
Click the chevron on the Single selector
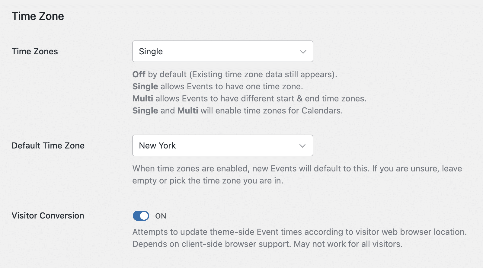pos(303,51)
